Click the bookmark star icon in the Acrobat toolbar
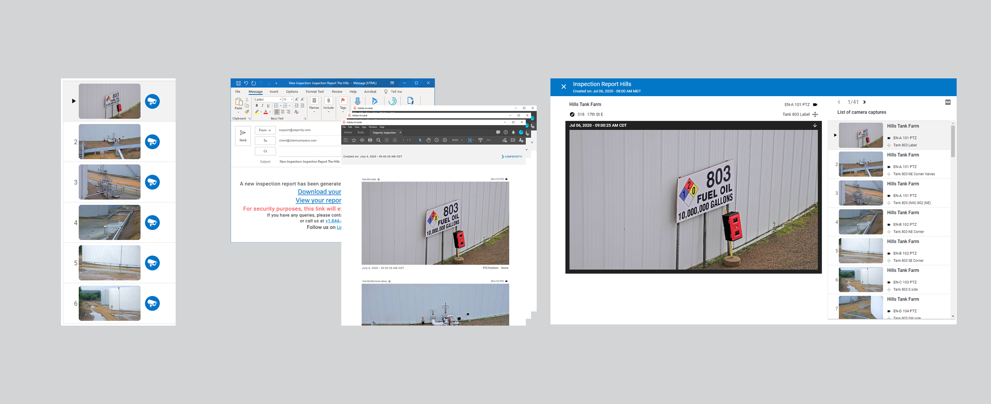Screen dimensions: 991x404 [x=354, y=140]
